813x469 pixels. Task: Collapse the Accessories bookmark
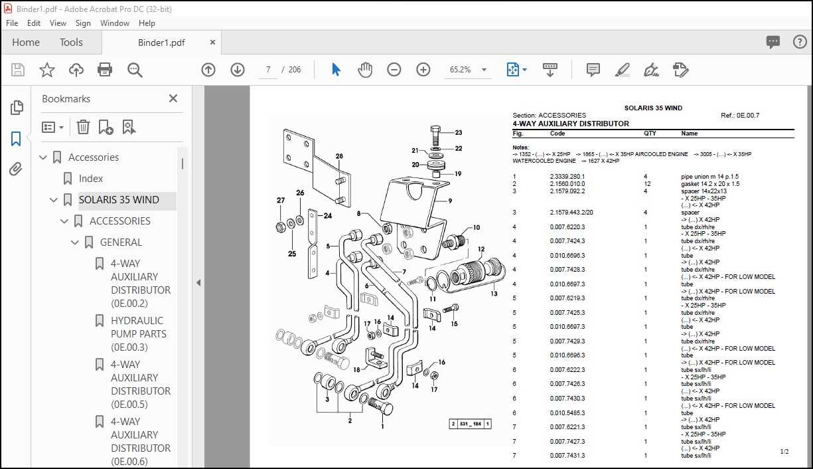(44, 157)
